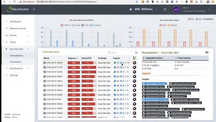Select image tag chiphwang/api_server:latest

pos(155,84)
